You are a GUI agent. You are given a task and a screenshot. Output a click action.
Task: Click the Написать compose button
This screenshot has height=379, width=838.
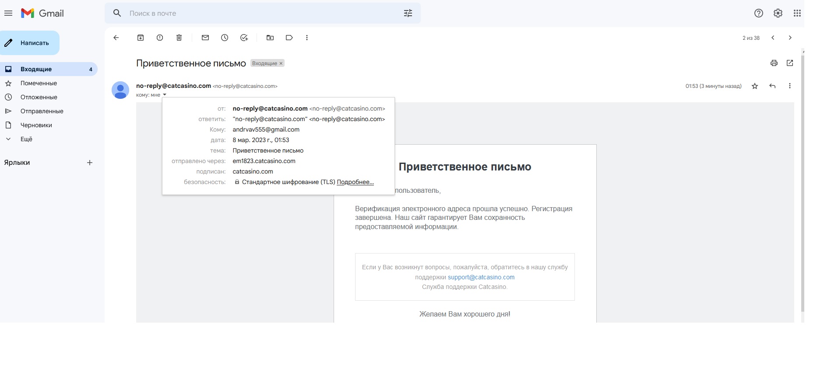tap(30, 43)
